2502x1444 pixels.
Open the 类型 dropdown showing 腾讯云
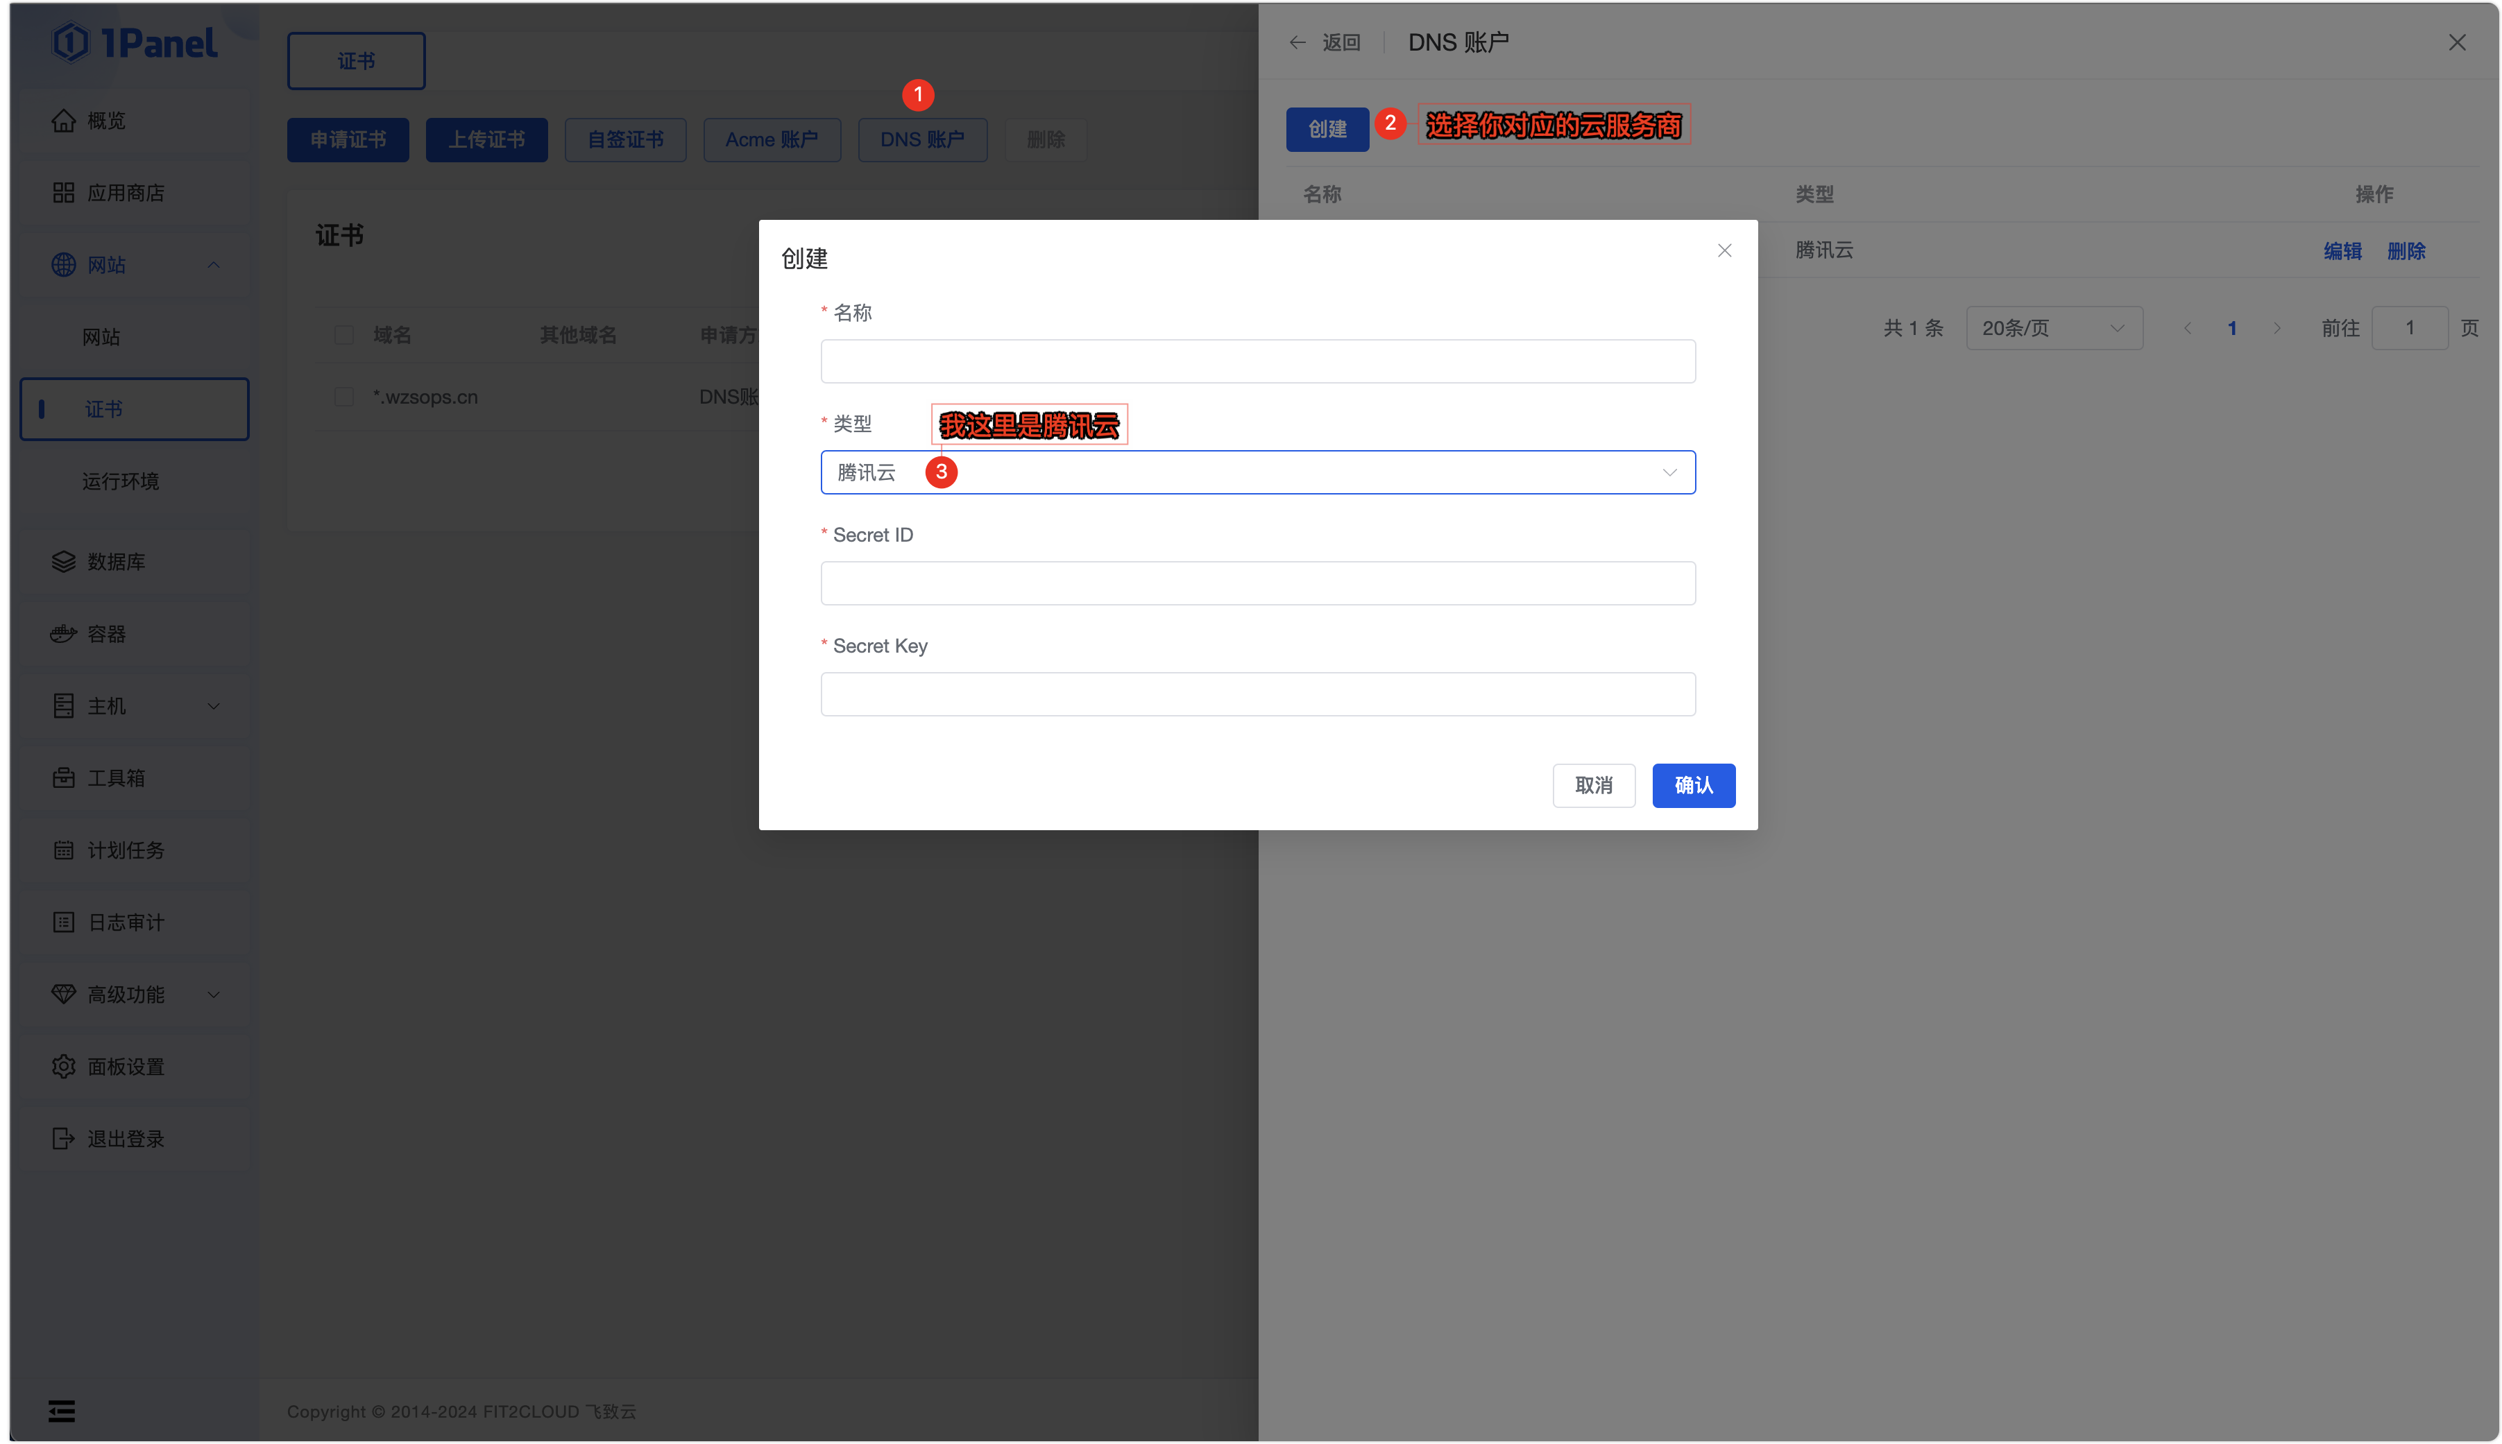tap(1257, 473)
